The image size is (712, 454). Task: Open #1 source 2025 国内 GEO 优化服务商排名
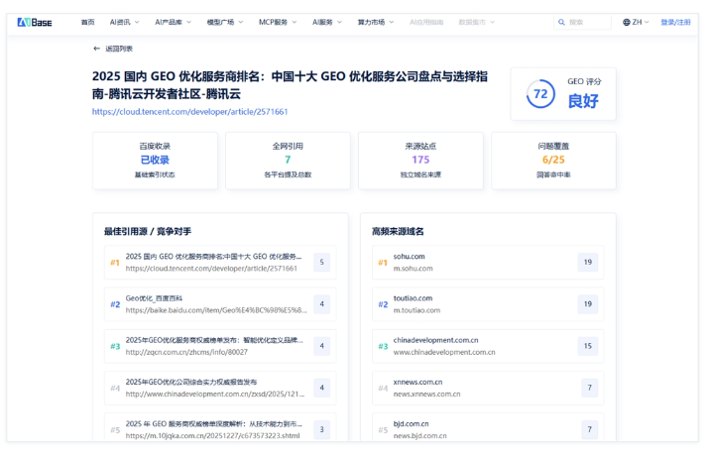pyautogui.click(x=220, y=263)
